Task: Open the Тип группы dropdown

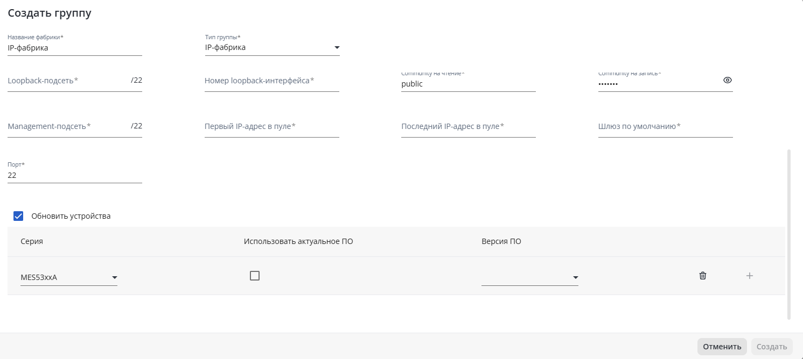Action: pyautogui.click(x=272, y=48)
